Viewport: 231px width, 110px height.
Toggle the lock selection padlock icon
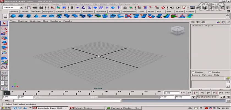[125, 7]
